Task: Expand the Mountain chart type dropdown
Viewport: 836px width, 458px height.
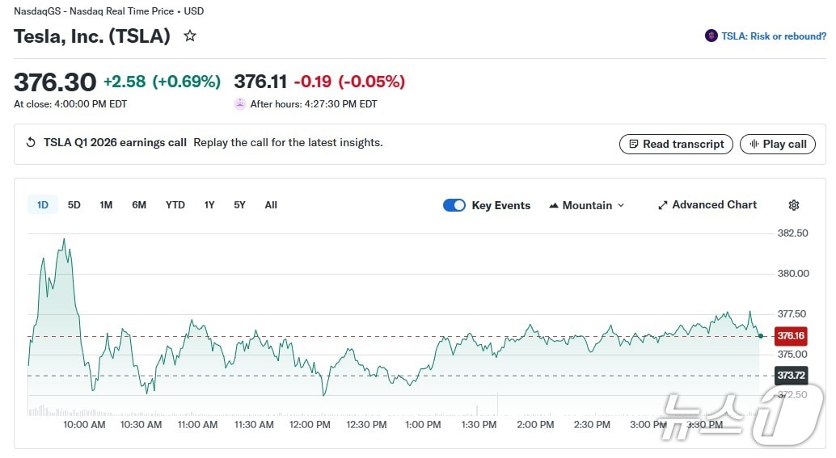Action: pos(587,205)
